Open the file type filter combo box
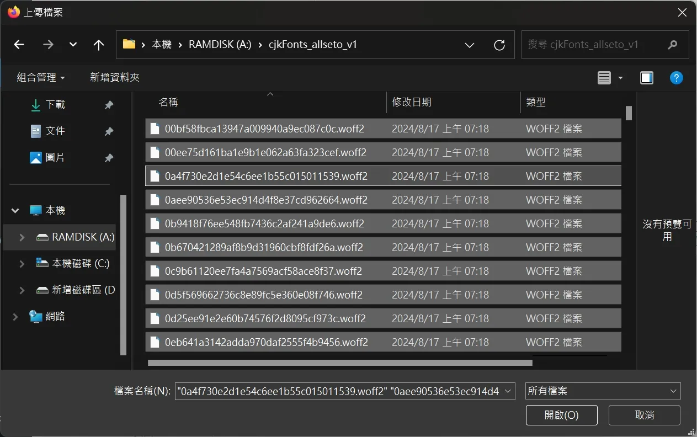Viewport: 697px width, 437px height. point(603,391)
